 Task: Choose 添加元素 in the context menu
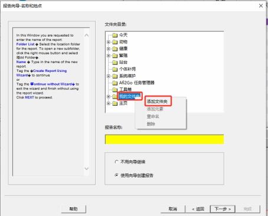(155, 109)
